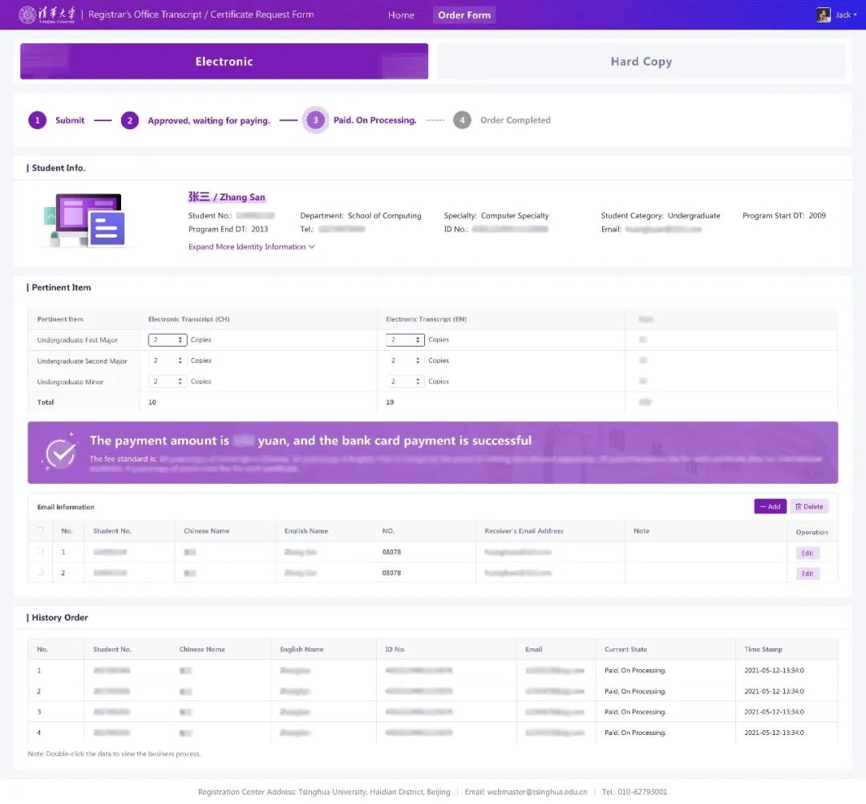This screenshot has height=804, width=866.
Task: Open Undergraduate Minor English transcript copies selector
Action: pos(405,382)
